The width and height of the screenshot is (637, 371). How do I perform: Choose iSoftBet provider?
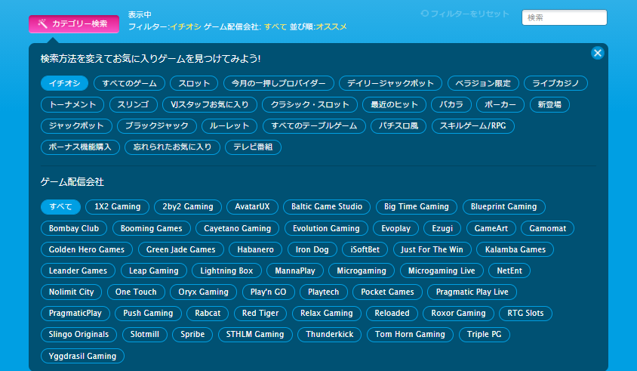coord(365,249)
